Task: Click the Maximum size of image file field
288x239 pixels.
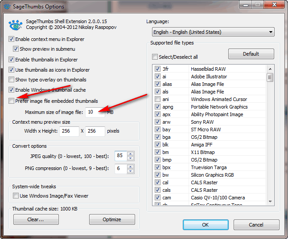Action: tap(95, 112)
